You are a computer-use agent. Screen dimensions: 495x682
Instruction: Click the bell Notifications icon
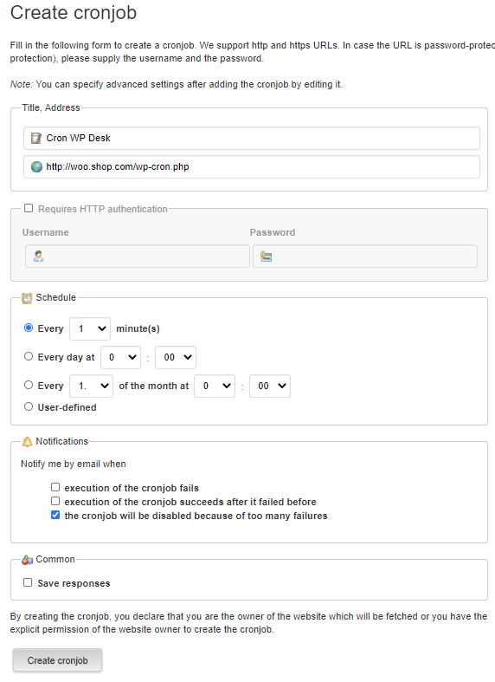pyautogui.click(x=27, y=441)
